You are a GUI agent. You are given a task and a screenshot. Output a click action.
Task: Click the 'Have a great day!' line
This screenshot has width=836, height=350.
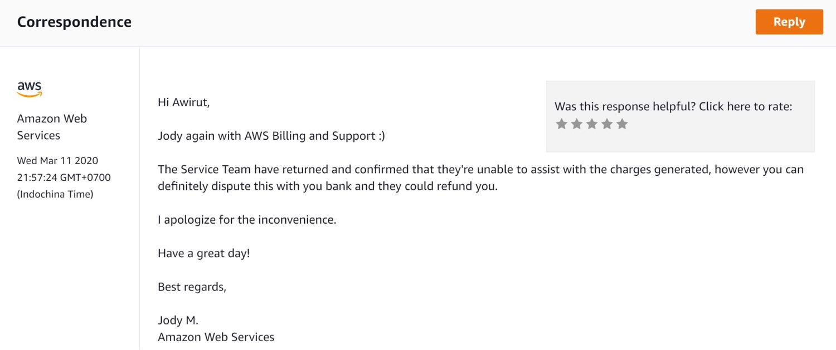tap(204, 253)
